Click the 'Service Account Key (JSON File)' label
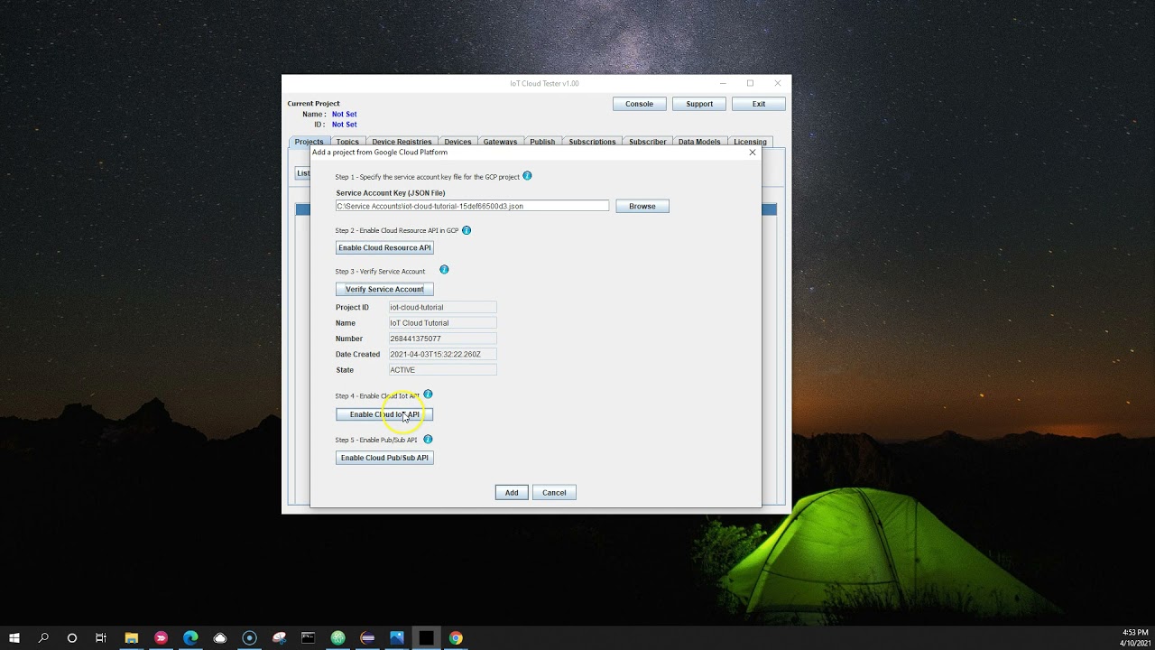Viewport: 1155px width, 650px height. [x=391, y=192]
